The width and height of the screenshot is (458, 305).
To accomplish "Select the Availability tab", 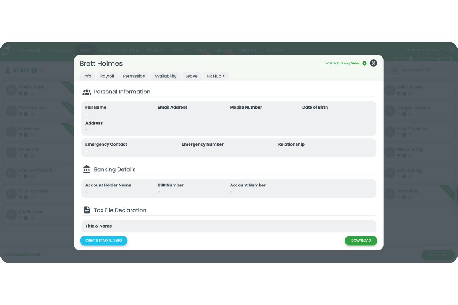I will [x=165, y=76].
